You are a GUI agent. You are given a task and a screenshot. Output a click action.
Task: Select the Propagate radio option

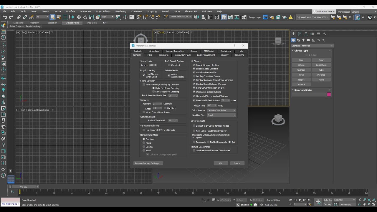pyautogui.click(x=194, y=142)
